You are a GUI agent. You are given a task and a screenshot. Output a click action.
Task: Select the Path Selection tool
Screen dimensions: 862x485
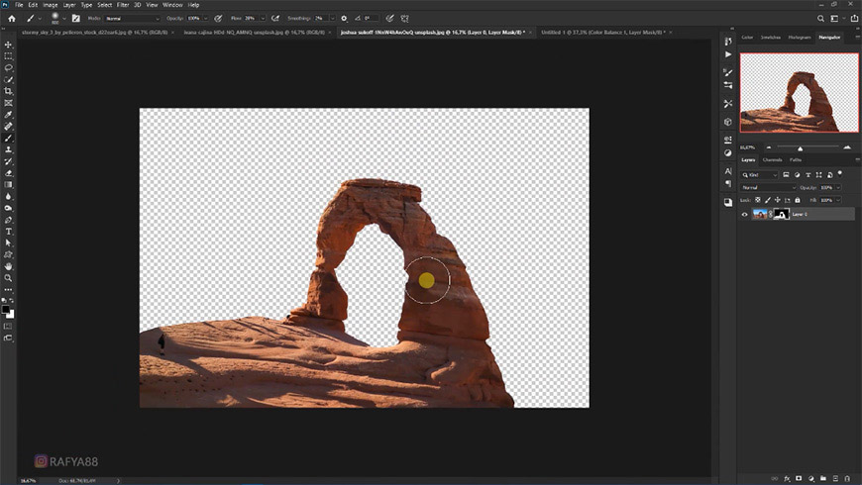[8, 242]
